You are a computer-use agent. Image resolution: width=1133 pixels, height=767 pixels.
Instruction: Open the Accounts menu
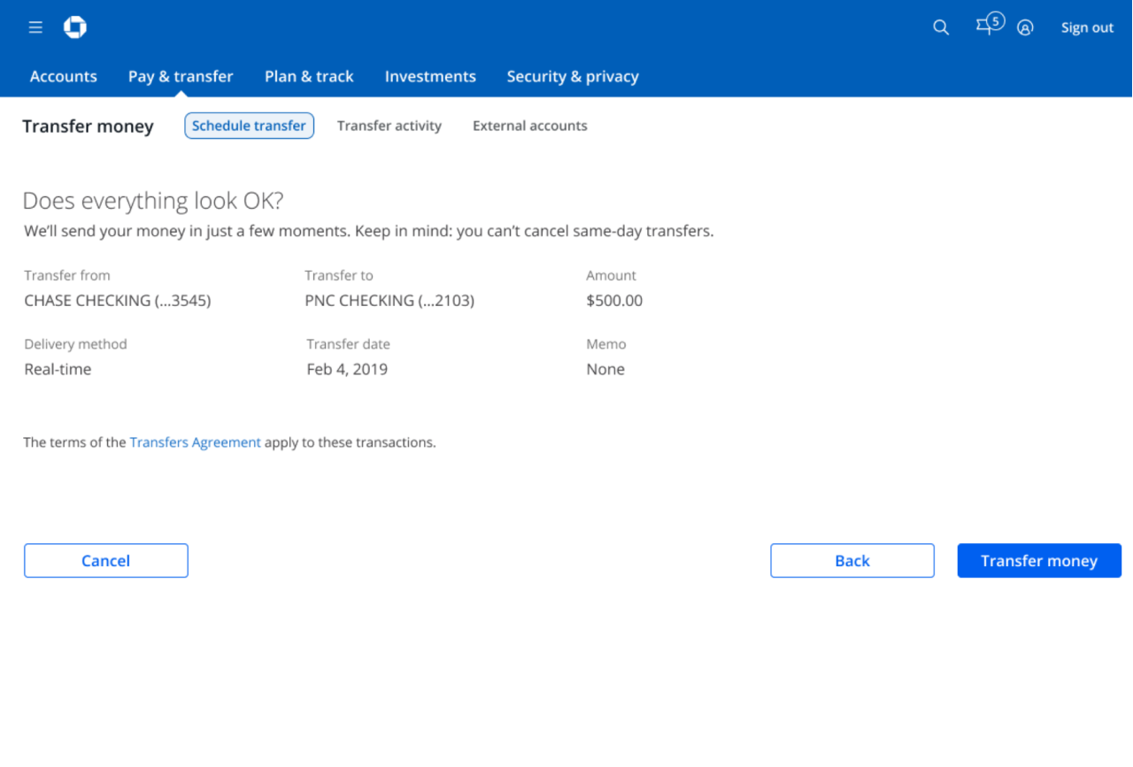pos(64,76)
